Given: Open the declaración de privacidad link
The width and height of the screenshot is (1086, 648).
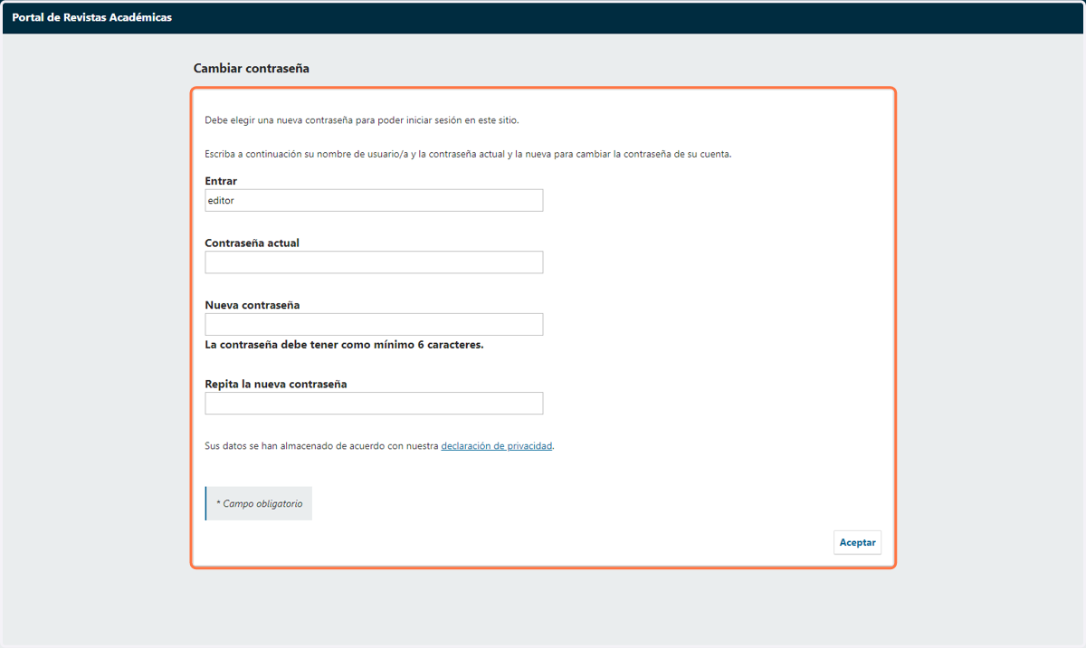Looking at the screenshot, I should [x=496, y=446].
